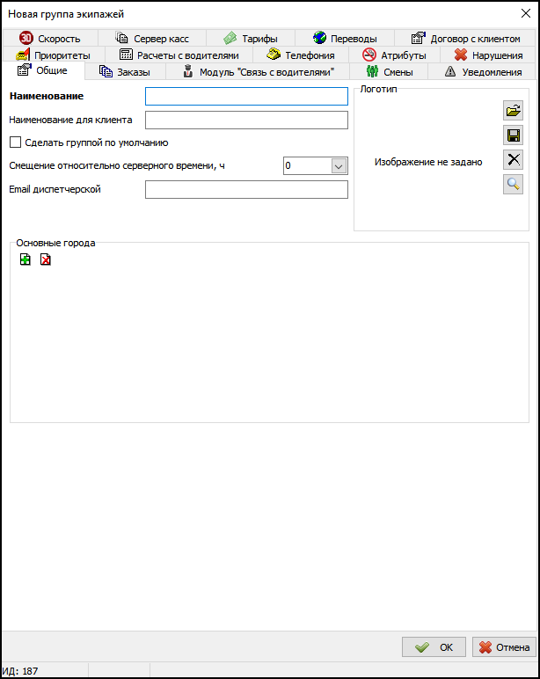The height and width of the screenshot is (679, 540).
Task: Enable Сделать группой по умолчанию checkbox
Action: [x=15, y=142]
